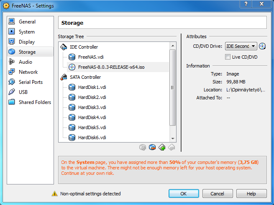Image resolution: width=274 pixels, height=205 pixels.
Task: Select HardDisk4.vdi in storage tree
Action: pos(92,117)
